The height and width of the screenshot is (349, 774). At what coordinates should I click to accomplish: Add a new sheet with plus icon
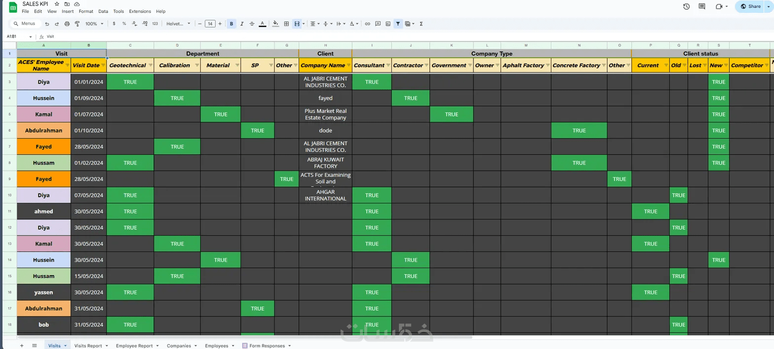[x=21, y=346]
